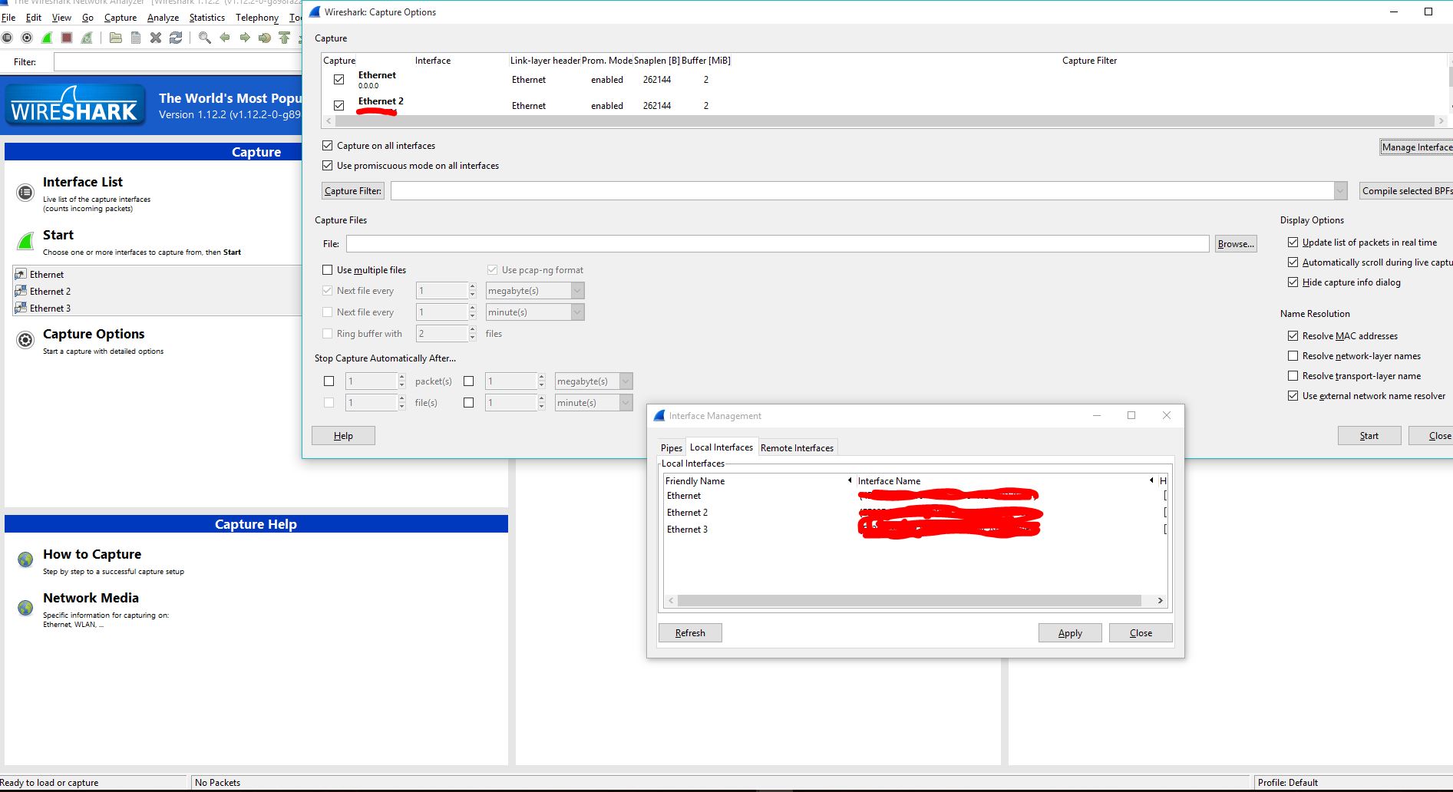The height and width of the screenshot is (792, 1453).
Task: Uncheck the Ethernet 2 interface capture checkbox
Action: click(x=338, y=106)
